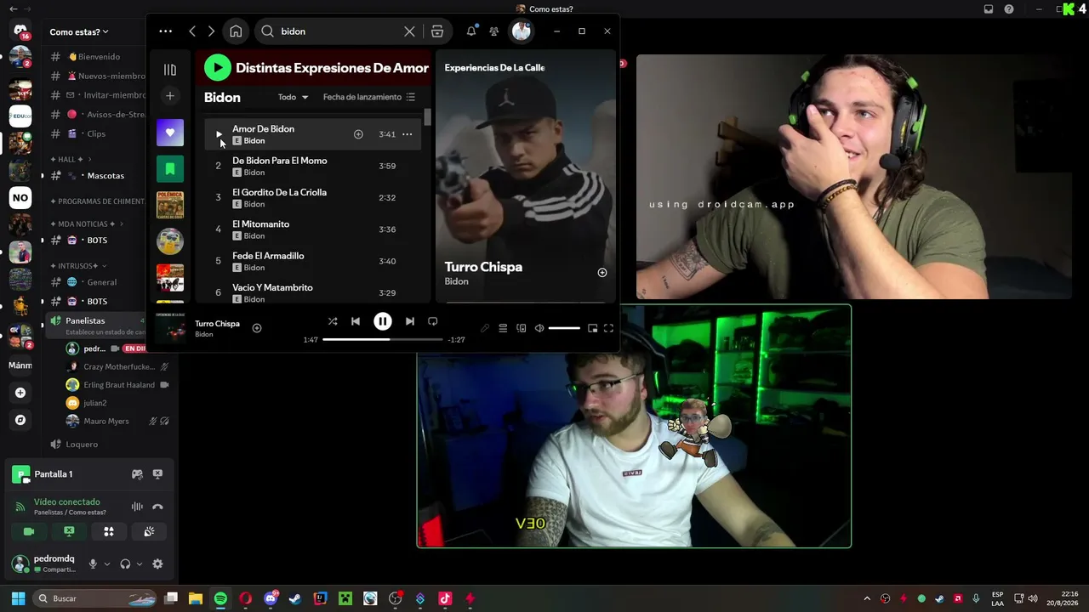This screenshot has width=1089, height=612.
Task: Toggle shuffle in the Spotify player
Action: pyautogui.click(x=333, y=321)
